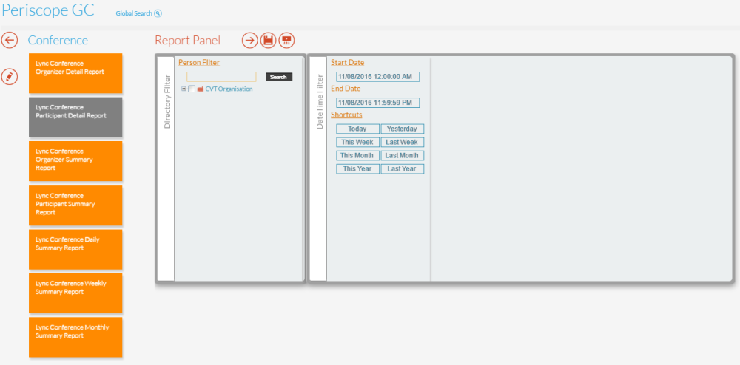Click the End Date heading
This screenshot has width=740, height=365.
pos(346,89)
